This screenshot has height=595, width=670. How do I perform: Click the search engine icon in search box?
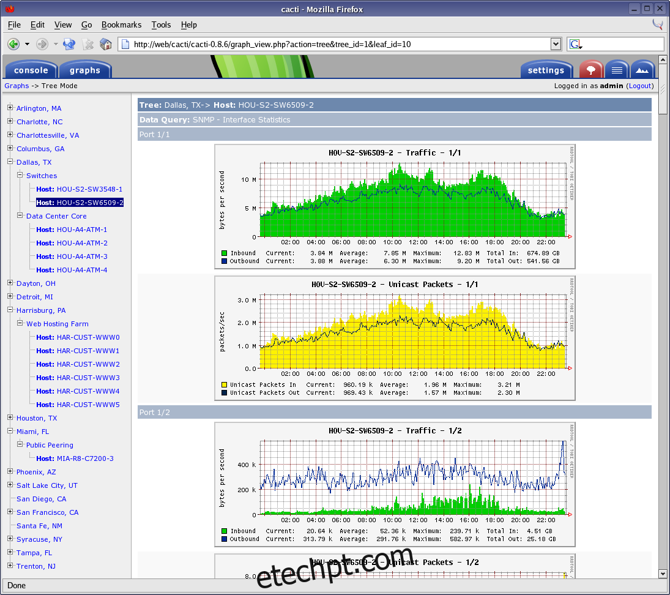[575, 44]
